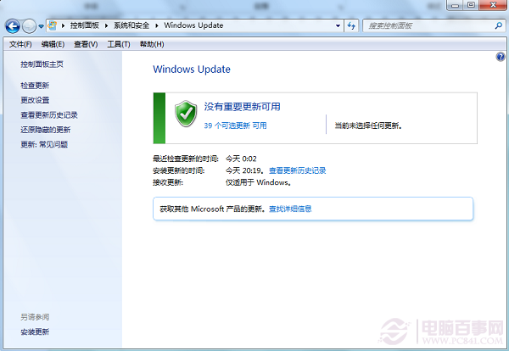Image resolution: width=509 pixels, height=351 pixels.
Task: Open the 工具(T) menu
Action: (x=119, y=44)
